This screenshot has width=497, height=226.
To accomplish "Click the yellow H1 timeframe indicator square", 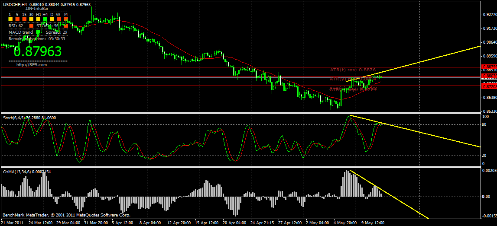I will pyautogui.click(x=38, y=19).
